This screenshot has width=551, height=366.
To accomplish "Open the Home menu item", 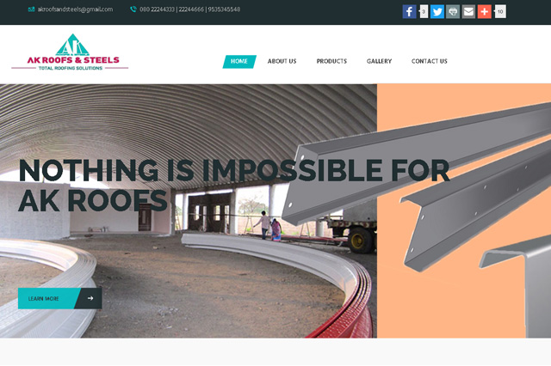I will (239, 61).
